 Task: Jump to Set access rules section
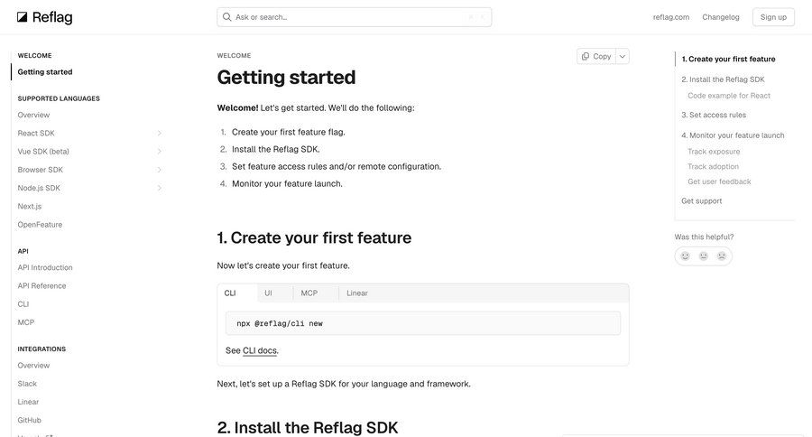[717, 116]
